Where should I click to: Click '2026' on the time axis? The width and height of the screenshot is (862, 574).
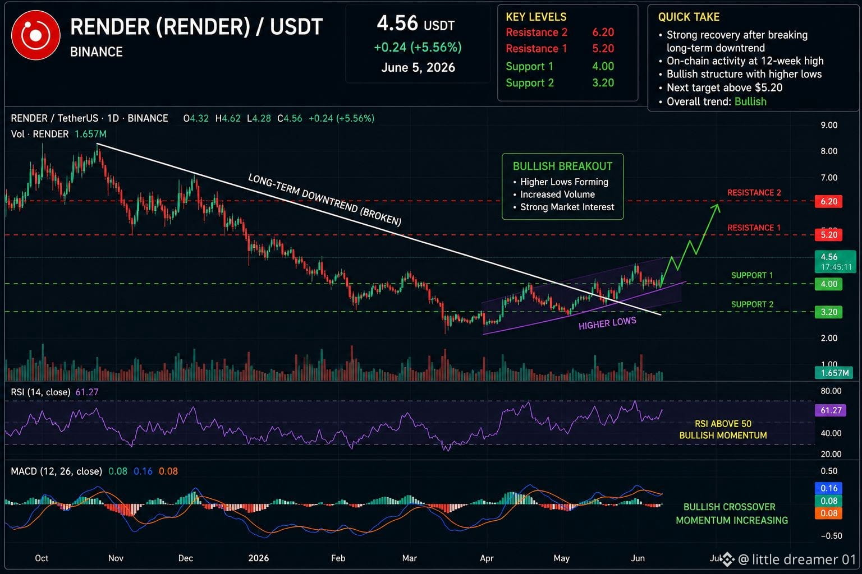coord(258,558)
